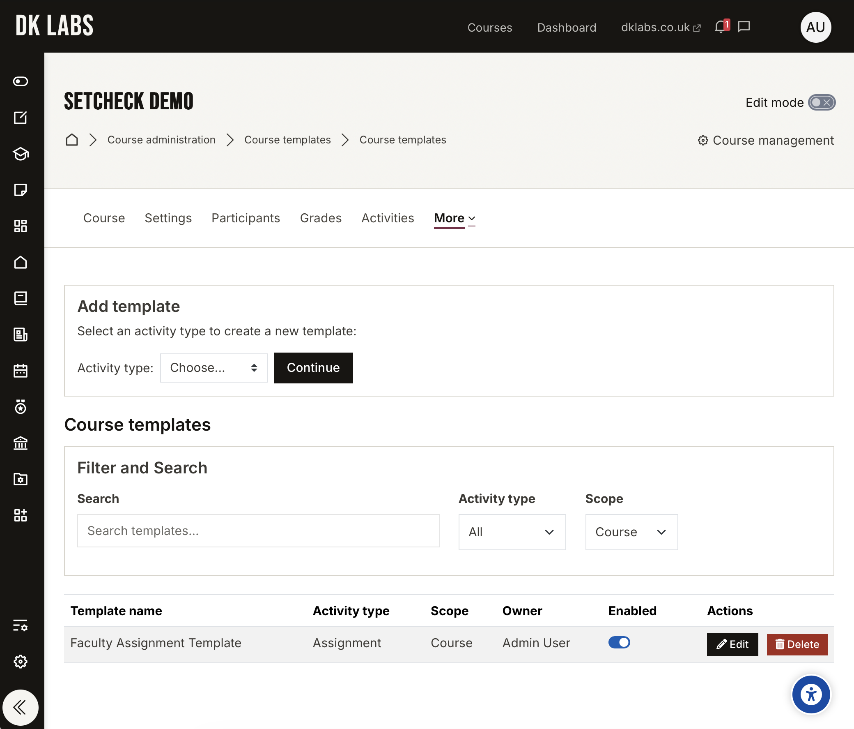Switch to the Course tab
Screen dimensions: 854x729
[104, 218]
